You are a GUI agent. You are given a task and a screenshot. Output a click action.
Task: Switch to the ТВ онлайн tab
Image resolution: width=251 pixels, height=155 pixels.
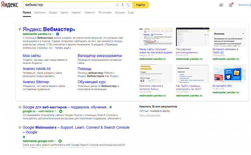[105, 13]
